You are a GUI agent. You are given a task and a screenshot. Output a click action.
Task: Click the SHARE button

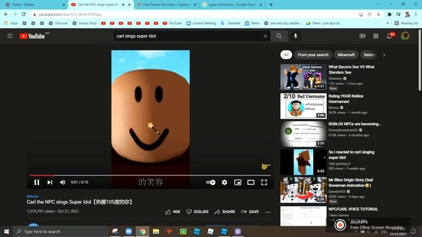[225, 212]
